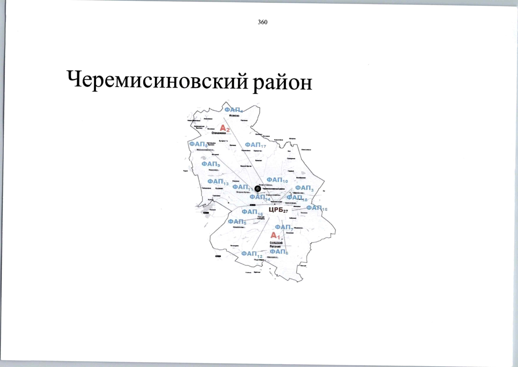Select the ФАП4 marker near Исаково
This screenshot has width=518, height=367.
[233, 109]
